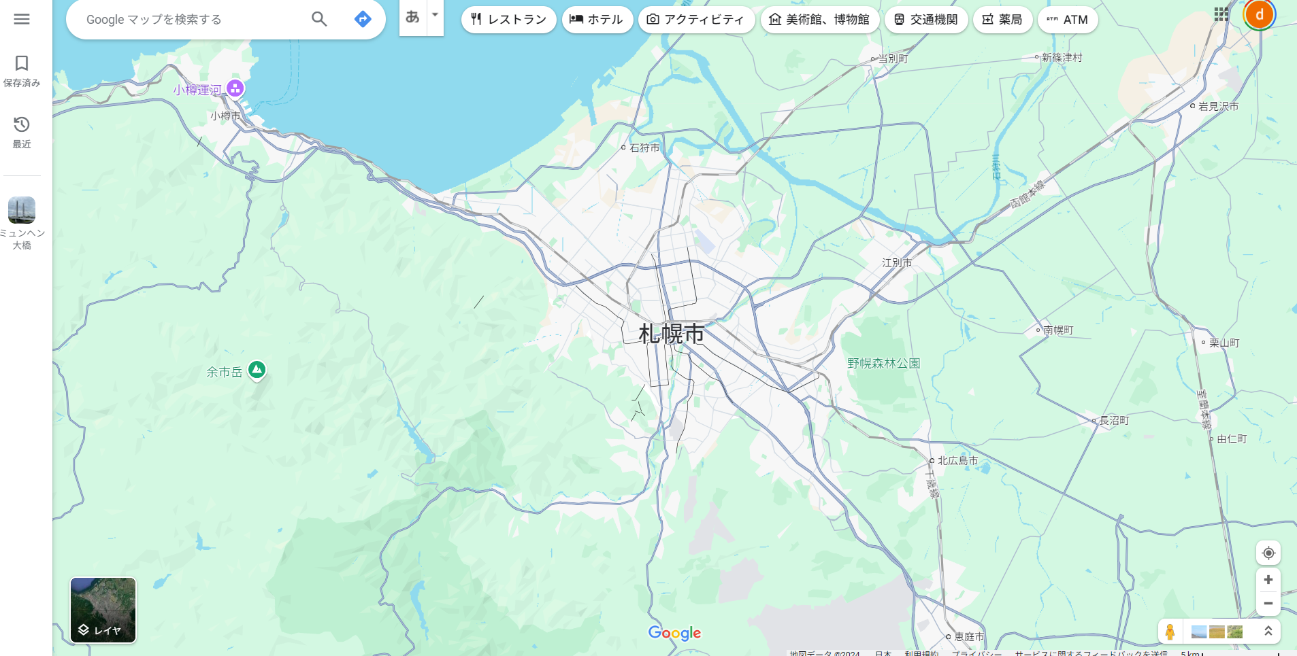Click the 小樽市 city label
The image size is (1297, 656).
coord(225,116)
